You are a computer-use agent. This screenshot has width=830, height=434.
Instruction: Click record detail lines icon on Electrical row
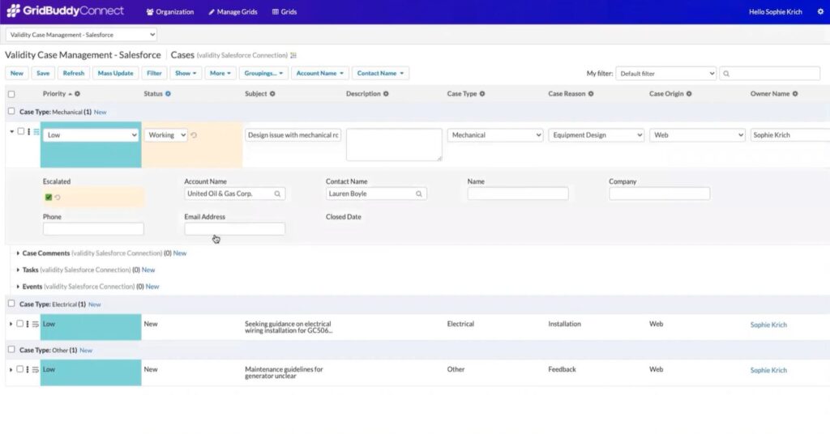pyautogui.click(x=36, y=324)
